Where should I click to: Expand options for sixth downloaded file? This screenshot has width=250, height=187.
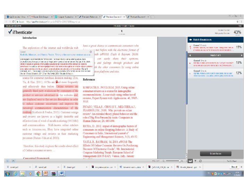pos(172,167)
